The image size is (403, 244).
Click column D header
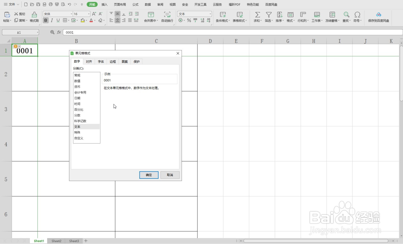210,41
